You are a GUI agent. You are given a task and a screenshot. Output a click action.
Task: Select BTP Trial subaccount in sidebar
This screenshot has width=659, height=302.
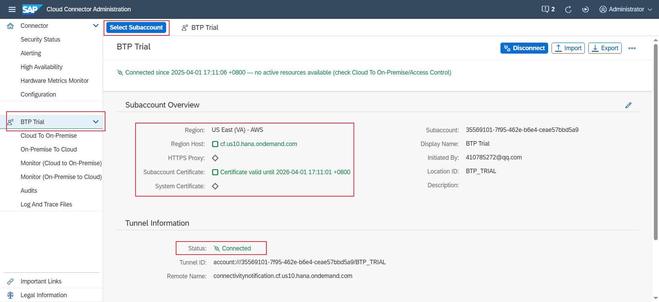point(51,122)
